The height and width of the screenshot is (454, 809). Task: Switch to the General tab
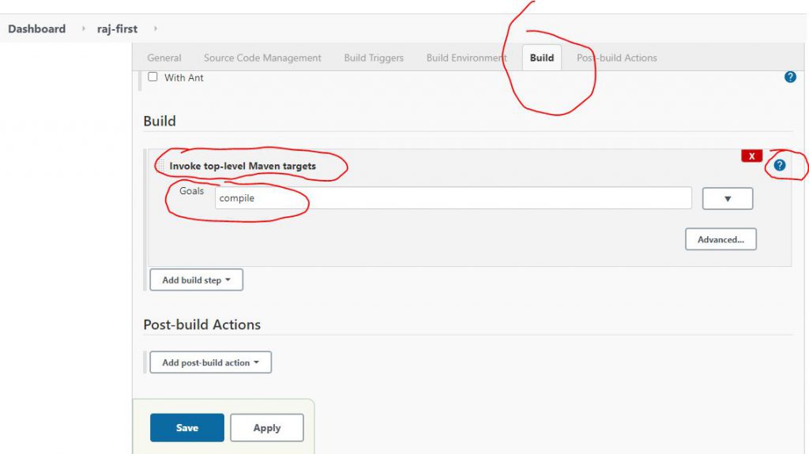pos(164,58)
